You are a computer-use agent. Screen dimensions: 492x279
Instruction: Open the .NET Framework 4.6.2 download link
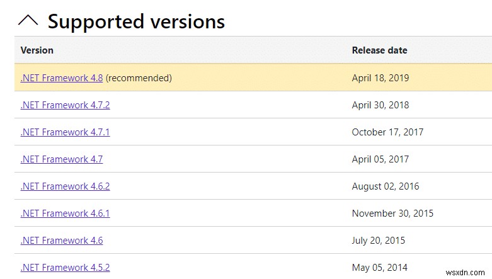pyautogui.click(x=65, y=186)
